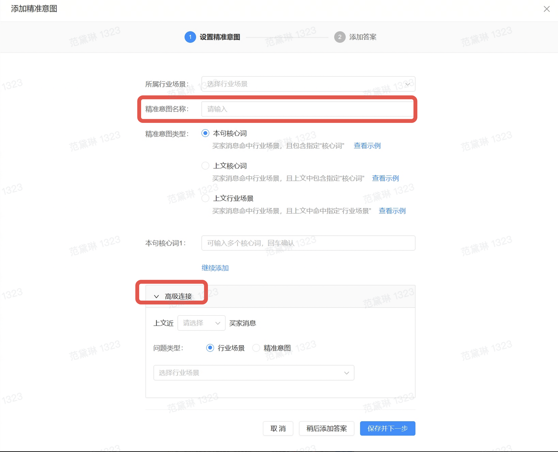Viewport: 558px width, 452px height.
Task: Select the 上文核心词 radio option
Action: (205, 166)
